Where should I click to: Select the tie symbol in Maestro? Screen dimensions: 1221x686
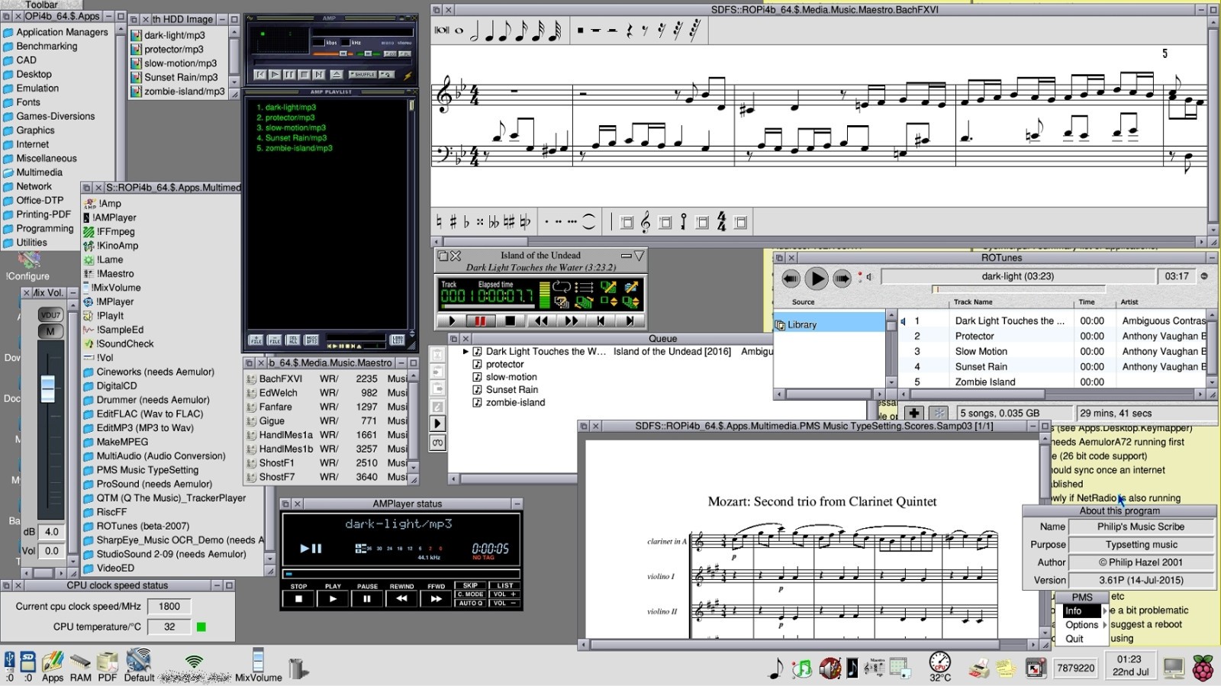pos(588,222)
